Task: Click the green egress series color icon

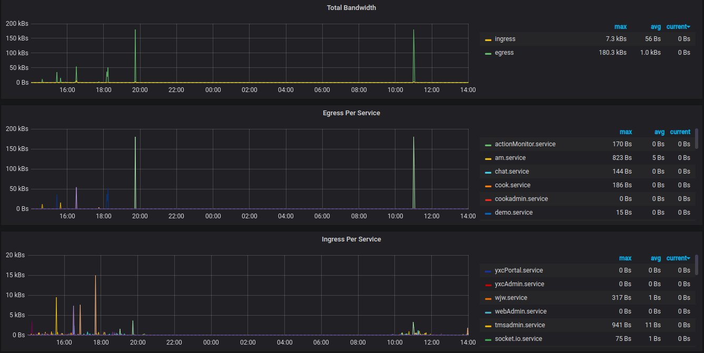Action: [x=488, y=53]
